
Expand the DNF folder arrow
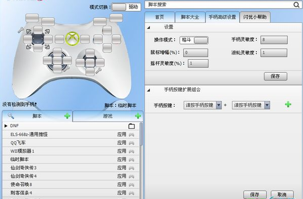tap(6, 126)
